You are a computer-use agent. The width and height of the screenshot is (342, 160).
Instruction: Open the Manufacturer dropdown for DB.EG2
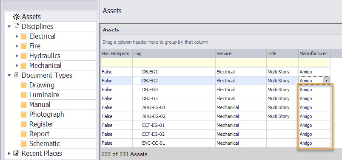pos(326,81)
